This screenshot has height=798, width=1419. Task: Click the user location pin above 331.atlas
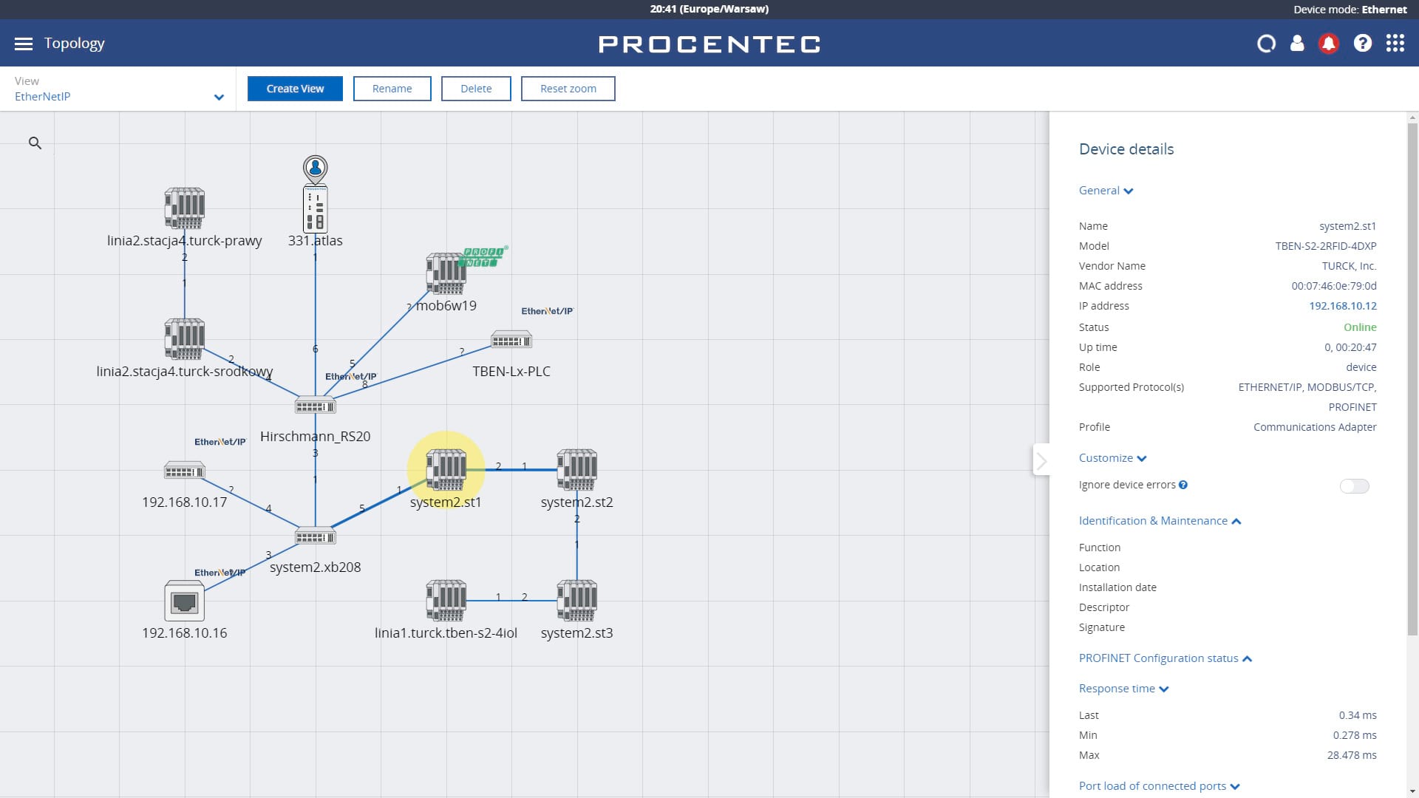[x=316, y=169]
